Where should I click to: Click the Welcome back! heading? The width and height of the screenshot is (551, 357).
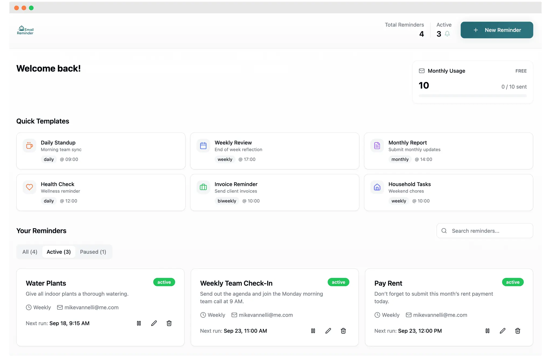click(x=48, y=69)
